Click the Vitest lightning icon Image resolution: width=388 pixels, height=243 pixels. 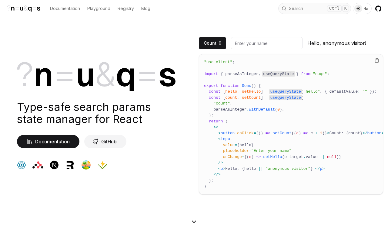(x=102, y=165)
